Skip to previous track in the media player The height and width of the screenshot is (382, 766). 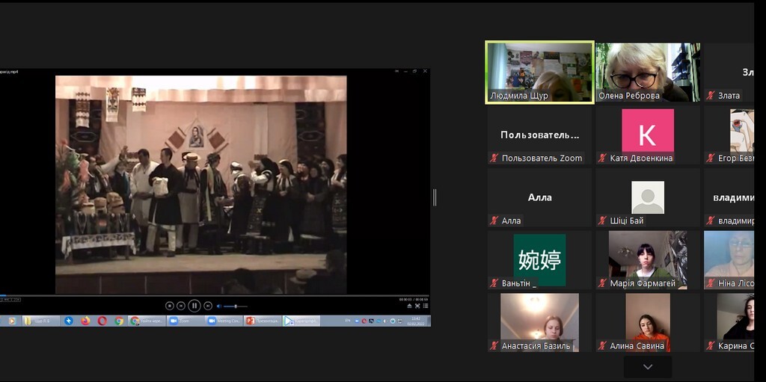click(x=181, y=306)
